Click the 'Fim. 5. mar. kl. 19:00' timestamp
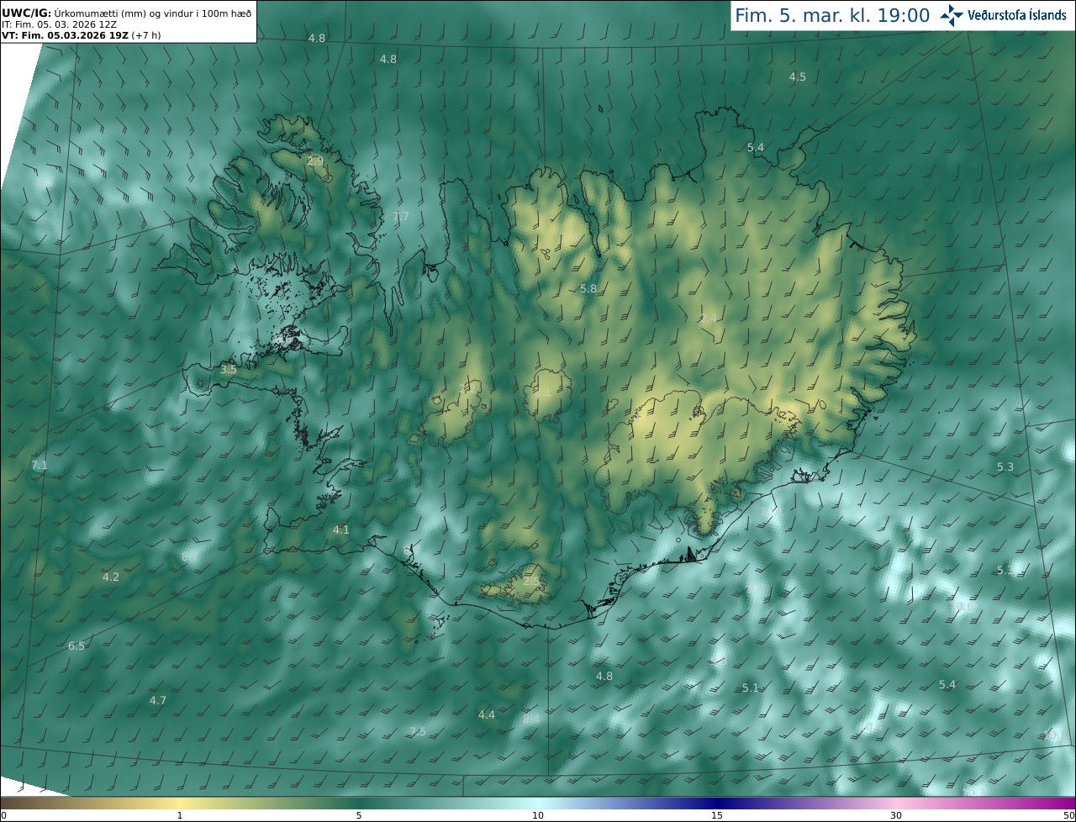Screen dimensions: 1076x822 tap(832, 15)
